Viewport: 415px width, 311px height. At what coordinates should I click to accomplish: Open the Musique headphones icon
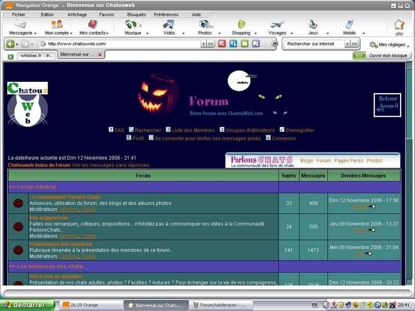click(x=133, y=24)
